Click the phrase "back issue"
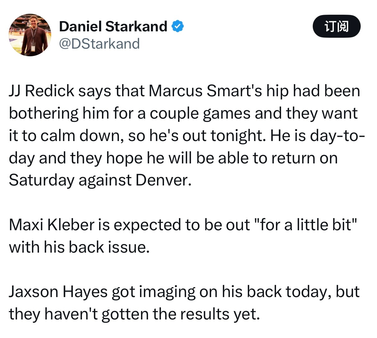377x338 pixels. (x=107, y=247)
